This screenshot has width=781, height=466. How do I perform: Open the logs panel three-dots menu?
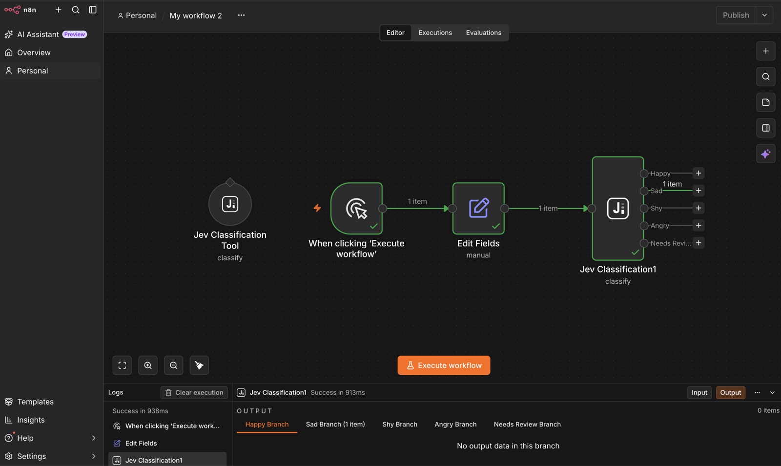pyautogui.click(x=757, y=392)
